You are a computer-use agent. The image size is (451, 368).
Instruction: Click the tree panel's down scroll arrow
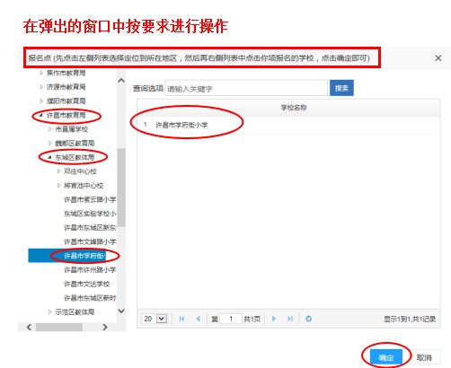coord(121,311)
